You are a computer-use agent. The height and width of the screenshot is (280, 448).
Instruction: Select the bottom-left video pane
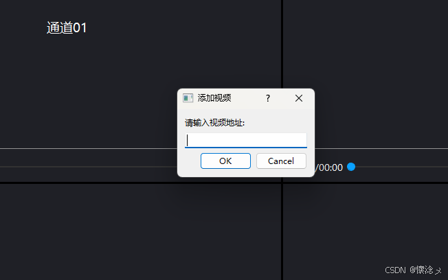140,232
